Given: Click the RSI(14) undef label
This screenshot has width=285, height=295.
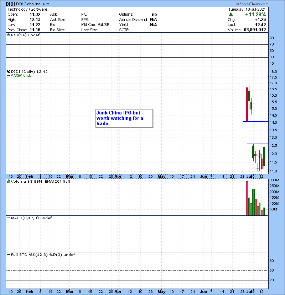Looking at the screenshot, I should pyautogui.click(x=25, y=35).
